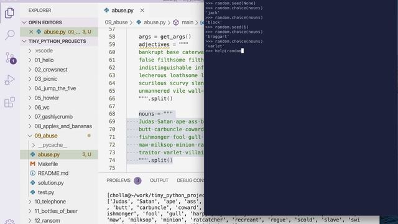Viewport: 398px width, 224px height.
Task: Collapse the TINY_PYTHON_PROJECTS section
Action: coord(24,41)
